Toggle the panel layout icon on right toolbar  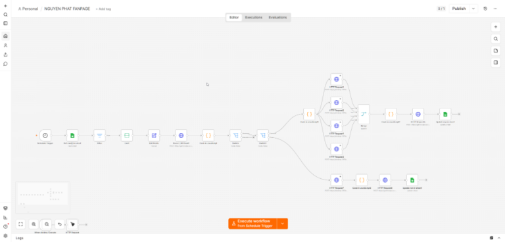496,62
